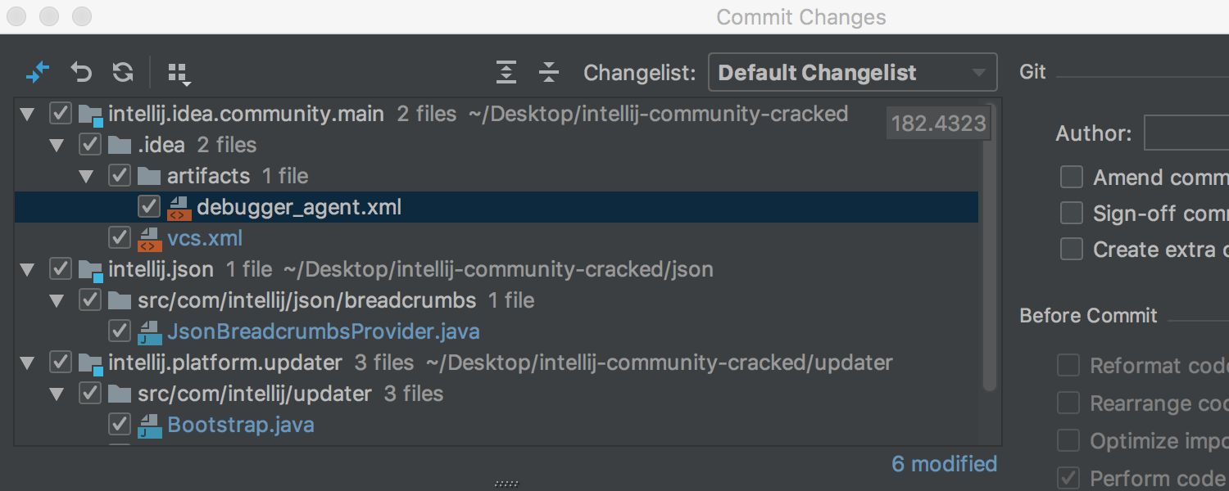Uncheck vcs.xml checkbox
This screenshot has height=491, width=1229.
pos(120,238)
